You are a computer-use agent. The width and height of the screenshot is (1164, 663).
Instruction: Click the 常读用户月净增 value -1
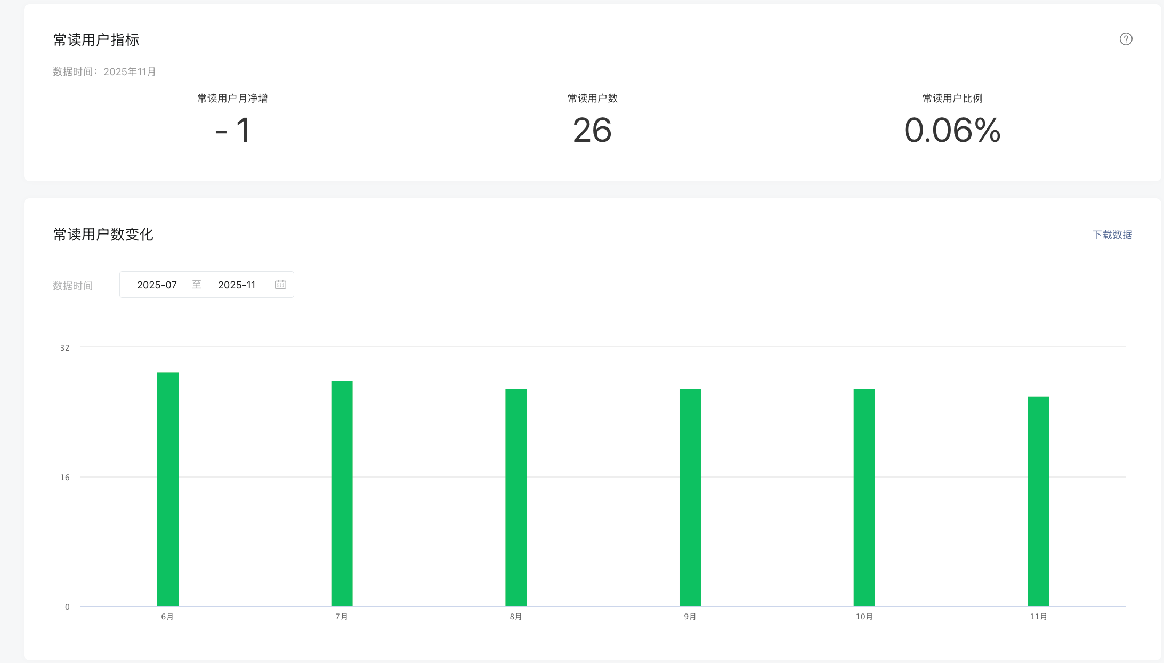[233, 130]
